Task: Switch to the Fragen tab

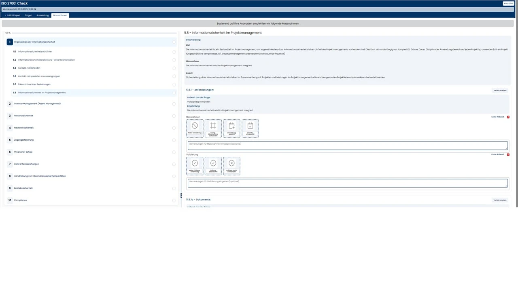Action: 28,15
